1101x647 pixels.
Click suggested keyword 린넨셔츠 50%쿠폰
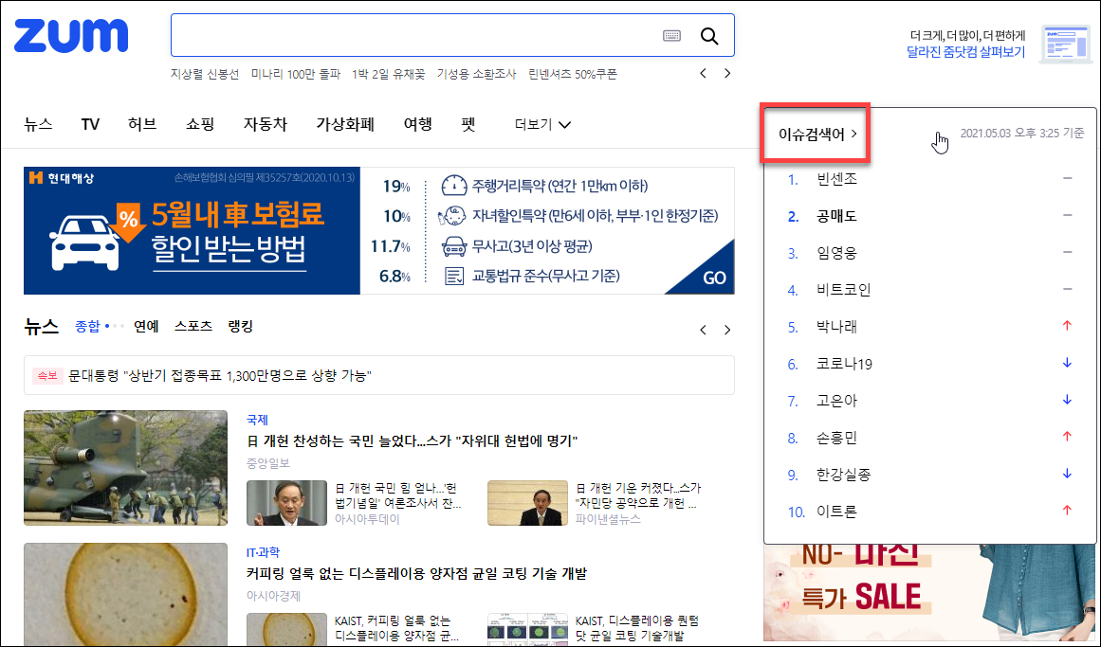coord(572,74)
